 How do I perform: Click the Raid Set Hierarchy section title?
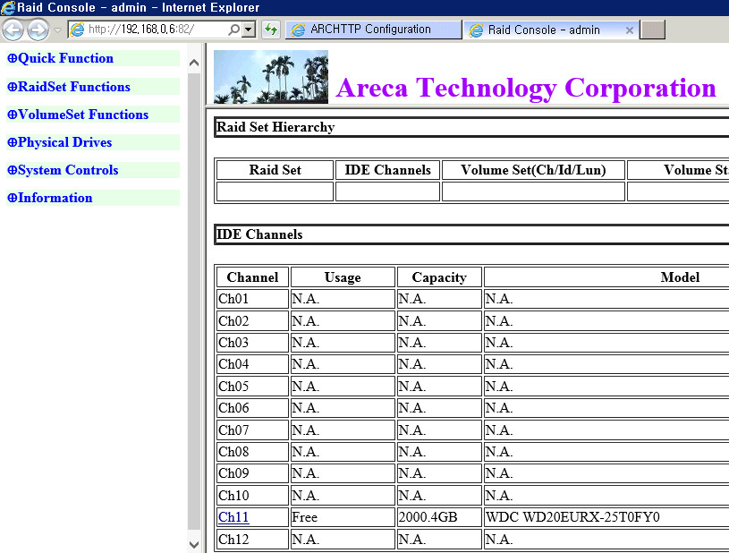275,127
